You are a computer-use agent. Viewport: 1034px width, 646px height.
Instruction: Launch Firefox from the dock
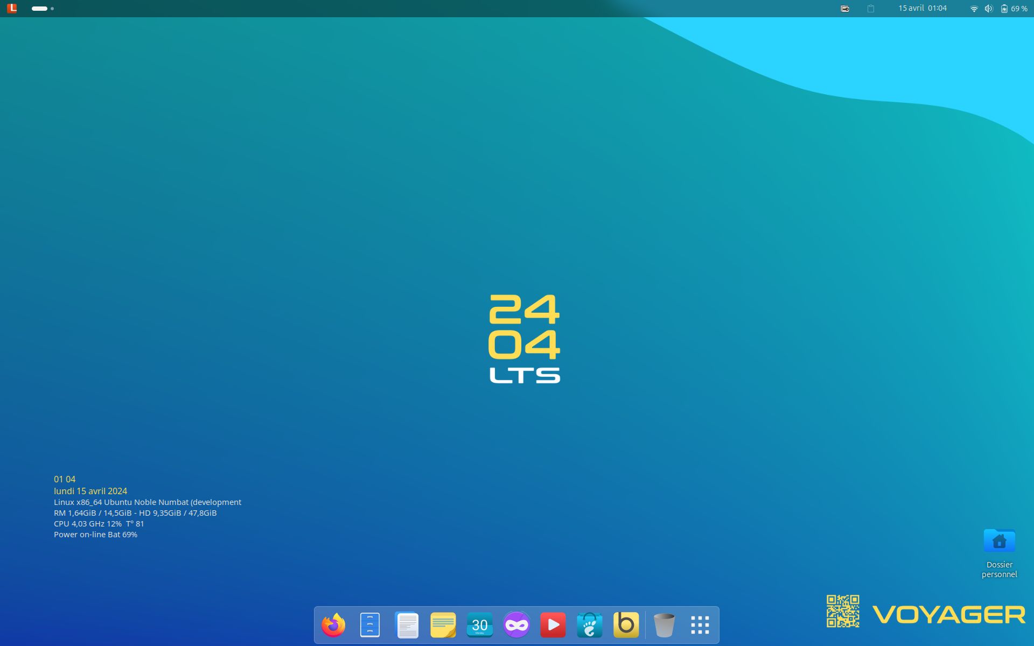point(333,625)
